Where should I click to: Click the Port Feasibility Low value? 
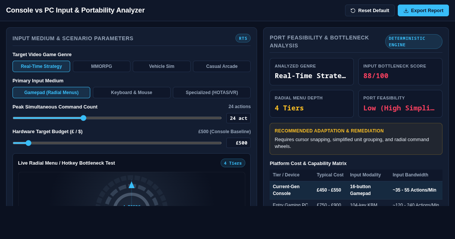pos(399,108)
